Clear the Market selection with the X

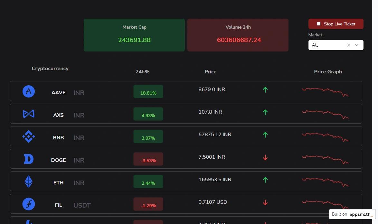pos(349,45)
